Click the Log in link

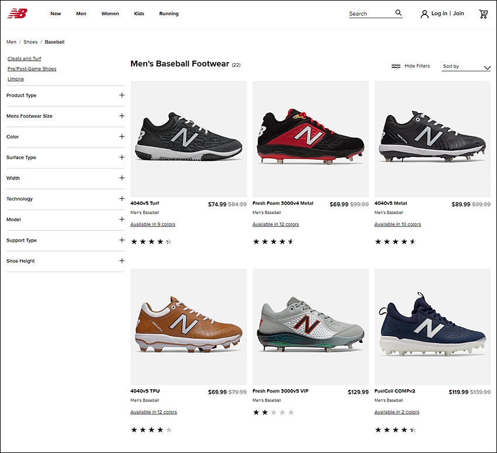pos(439,13)
